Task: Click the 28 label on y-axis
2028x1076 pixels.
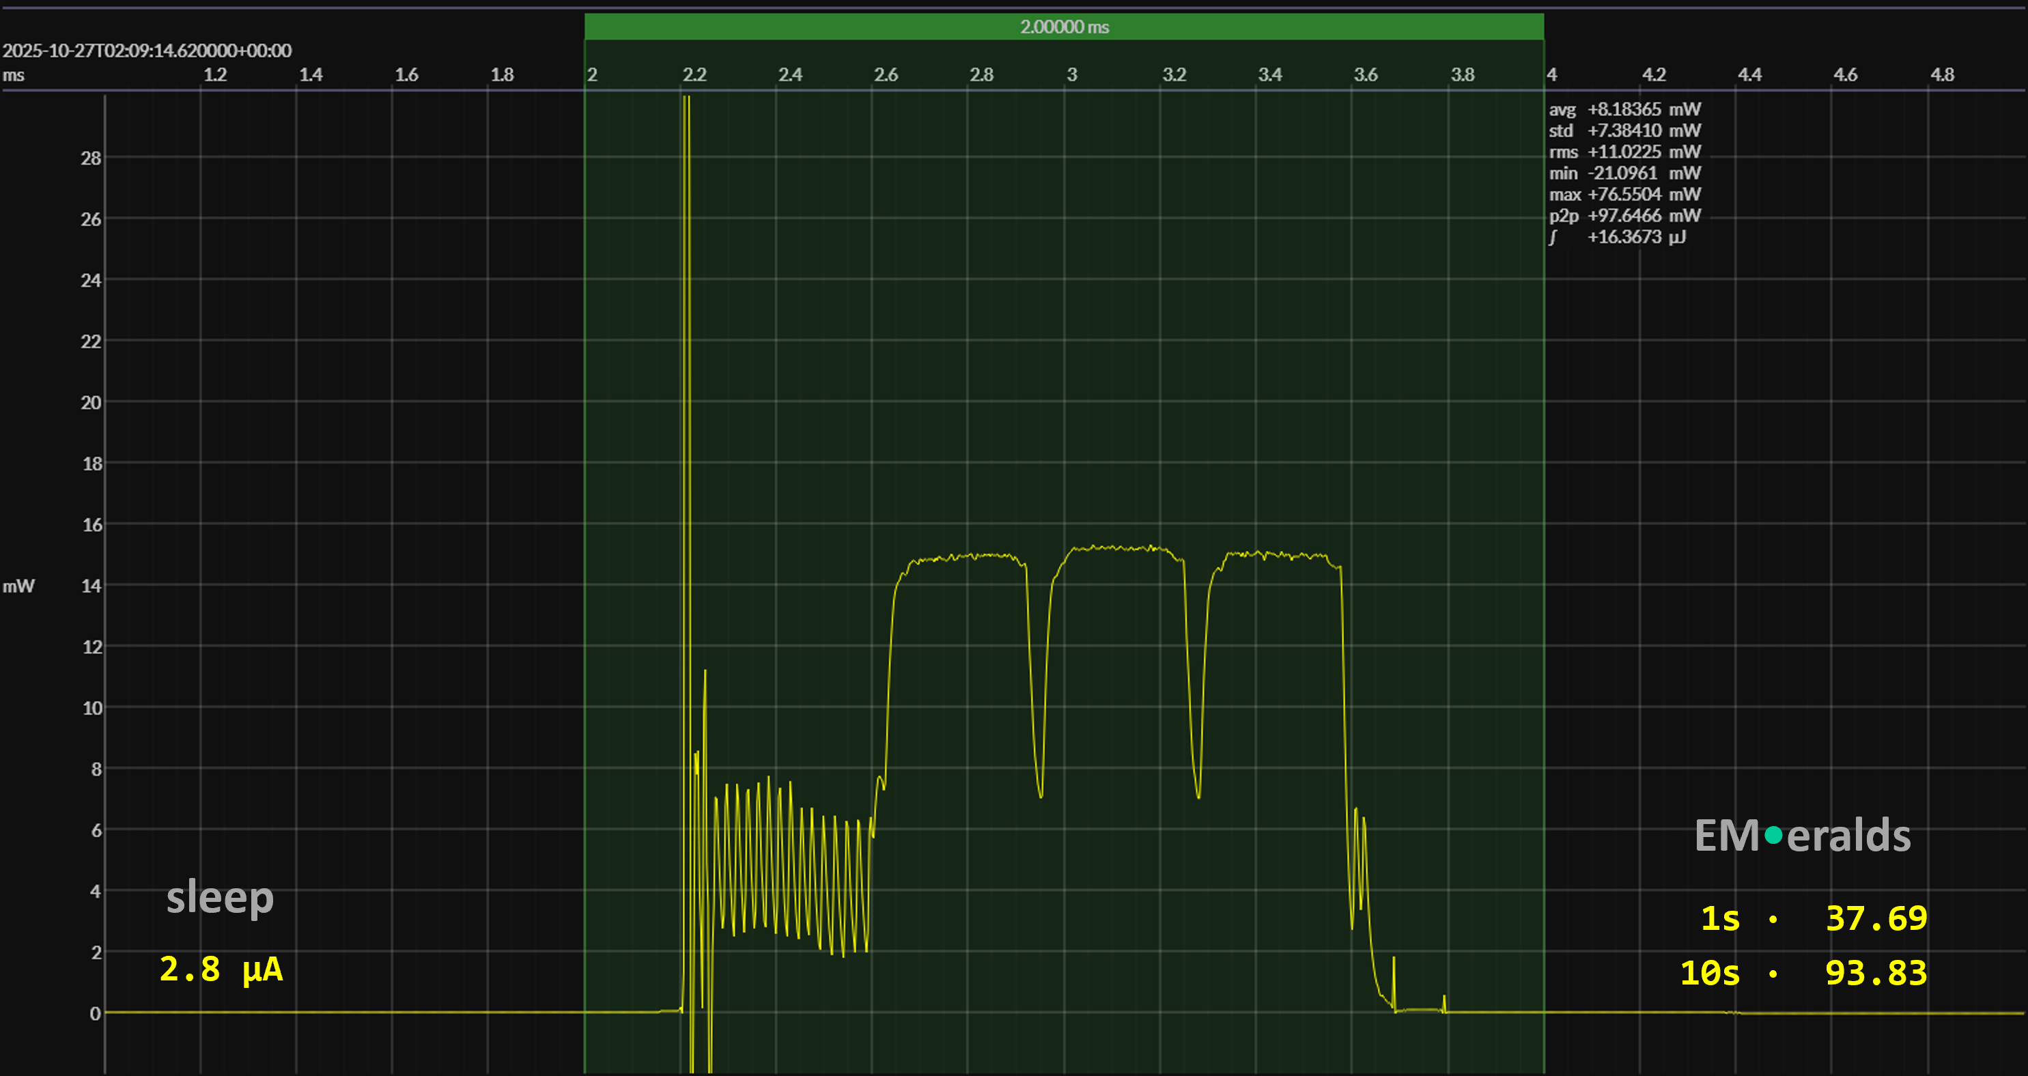Action: click(91, 158)
